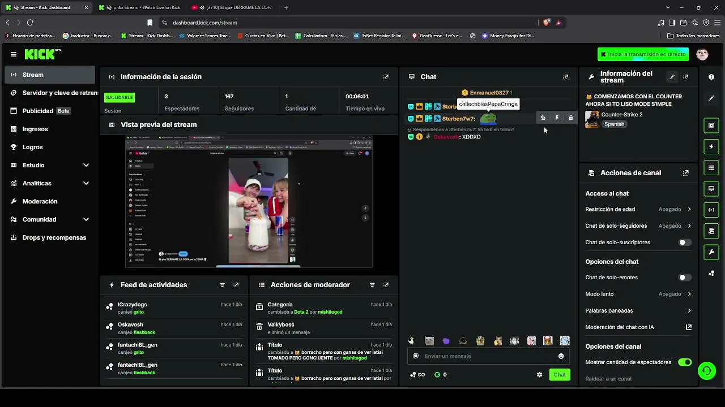Click the Counter-Strike 2 category thumbnail
The image size is (725, 407).
(592, 119)
